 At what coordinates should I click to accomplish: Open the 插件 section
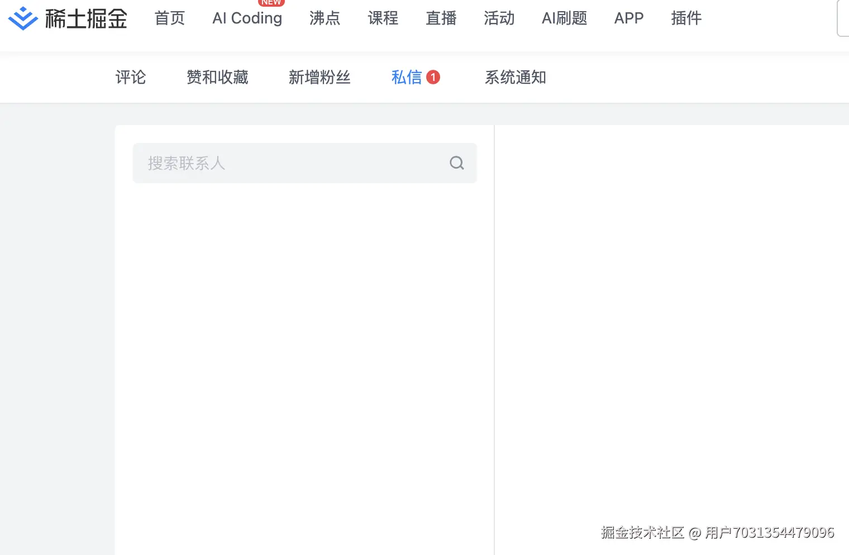click(x=686, y=18)
